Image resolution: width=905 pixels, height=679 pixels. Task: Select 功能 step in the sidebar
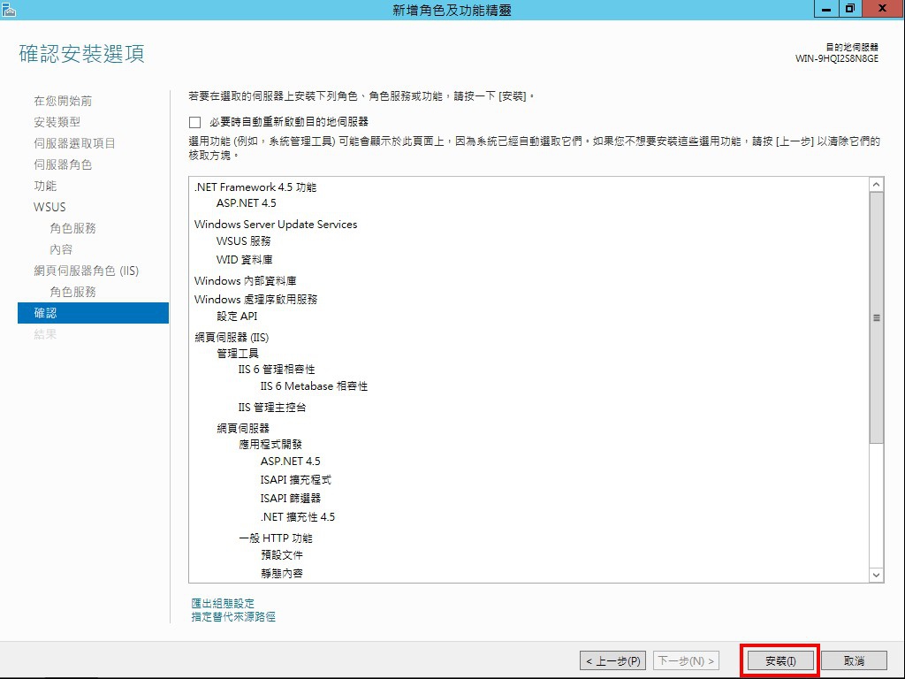pyautogui.click(x=45, y=186)
